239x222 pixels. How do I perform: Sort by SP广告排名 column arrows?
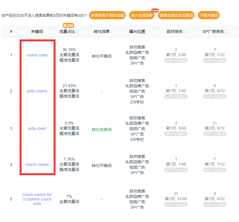pos(225,31)
